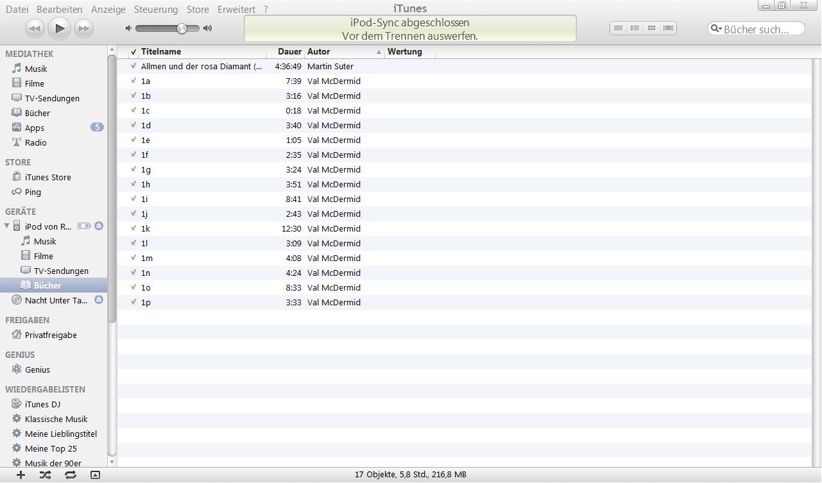Select TV-Sendungen in the Mediathek
Viewport: 822px width, 483px height.
[52, 98]
